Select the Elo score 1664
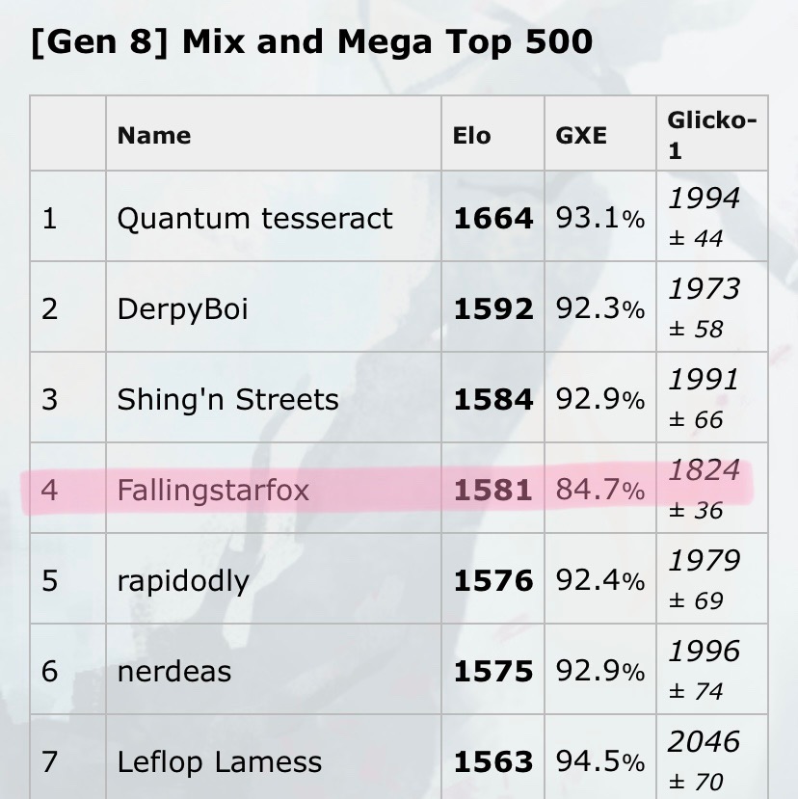The width and height of the screenshot is (798, 799). pyautogui.click(x=493, y=219)
